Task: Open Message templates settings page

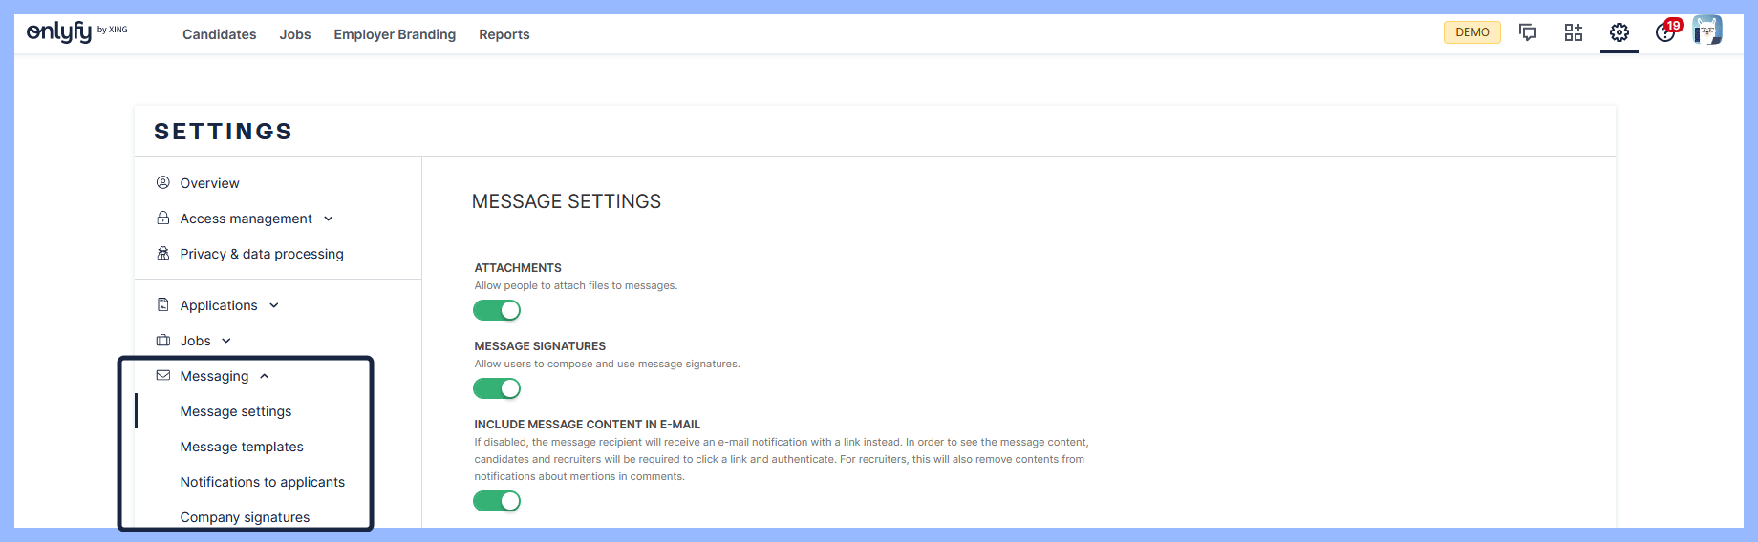Action: click(x=242, y=447)
